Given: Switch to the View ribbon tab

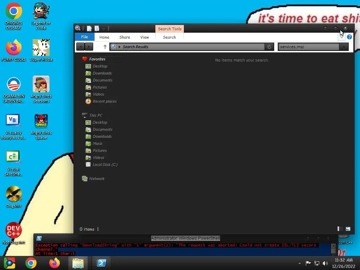Looking at the screenshot, I should pyautogui.click(x=144, y=37).
